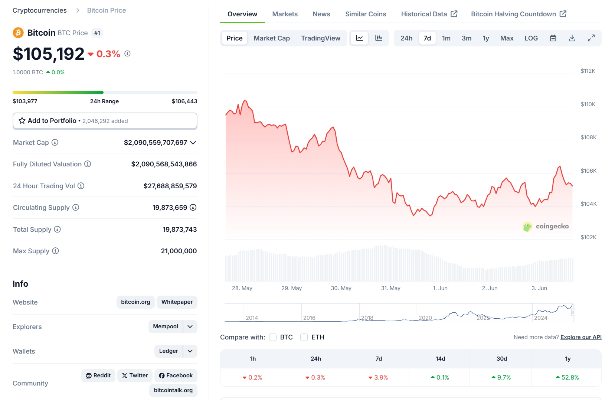Open the Ledger wallet button

[x=169, y=351]
